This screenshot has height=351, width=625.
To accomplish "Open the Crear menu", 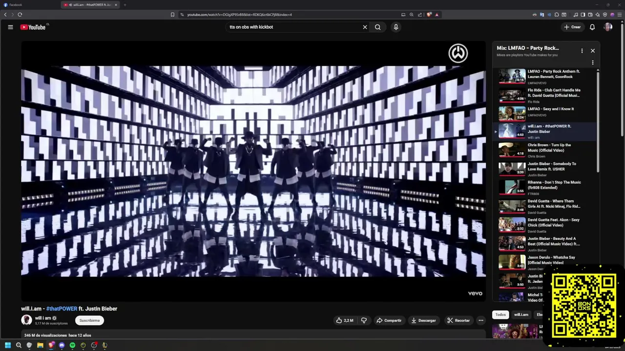I will click(573, 27).
